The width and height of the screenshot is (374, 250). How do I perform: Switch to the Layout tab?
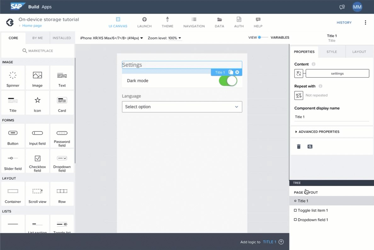coord(359,52)
